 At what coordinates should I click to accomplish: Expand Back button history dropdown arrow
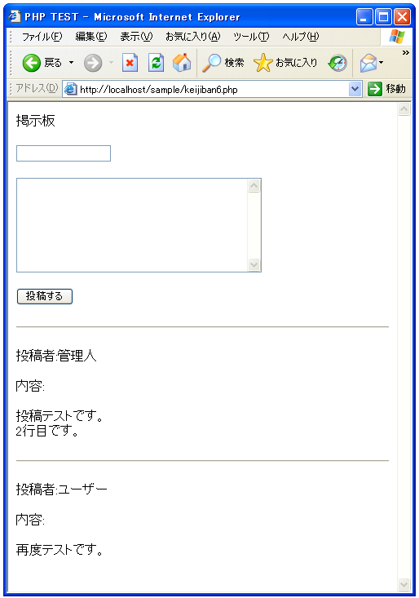[71, 63]
